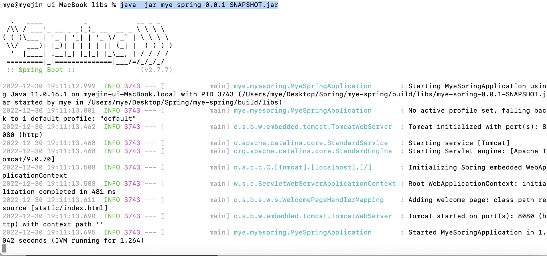Click logger o.apache.catalina.core.StandardService
This screenshot has height=256, width=547.
tap(311, 143)
